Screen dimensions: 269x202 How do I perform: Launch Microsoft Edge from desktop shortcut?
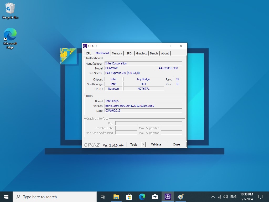tap(10, 38)
